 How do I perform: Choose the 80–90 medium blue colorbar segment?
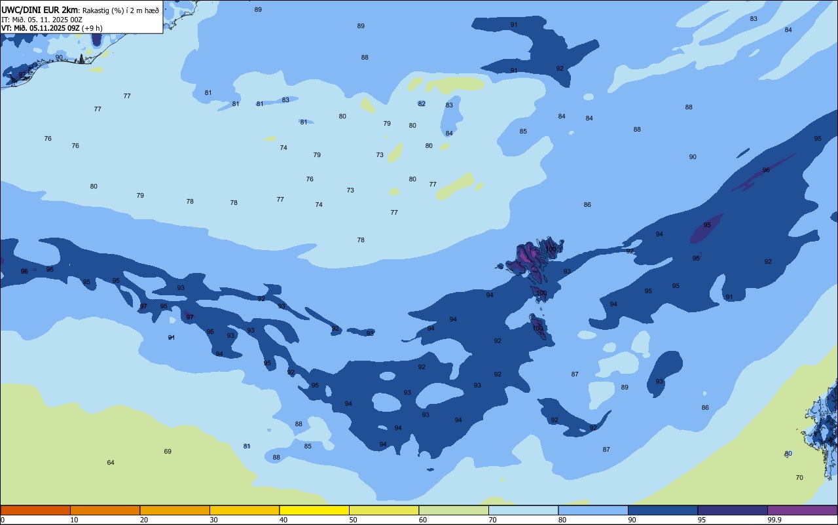593,510
